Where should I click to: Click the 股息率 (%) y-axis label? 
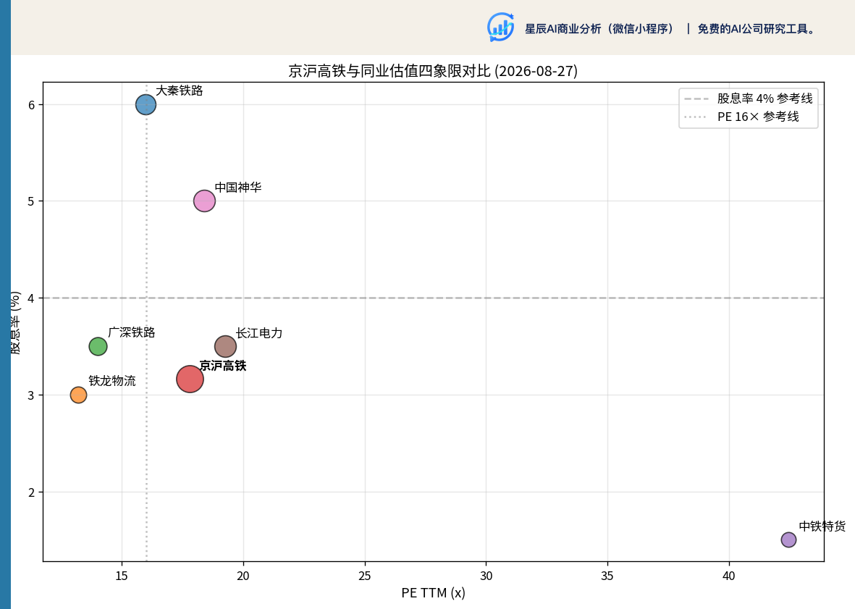tap(16, 323)
